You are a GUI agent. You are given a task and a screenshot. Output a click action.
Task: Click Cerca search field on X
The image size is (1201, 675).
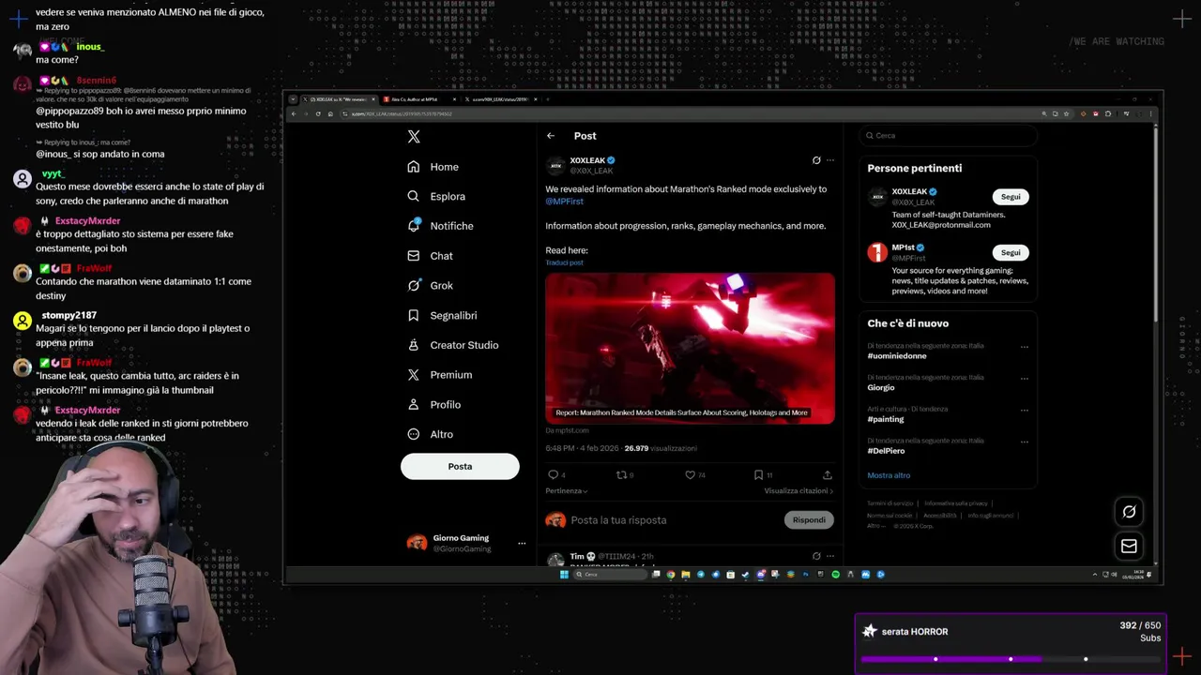tap(948, 136)
